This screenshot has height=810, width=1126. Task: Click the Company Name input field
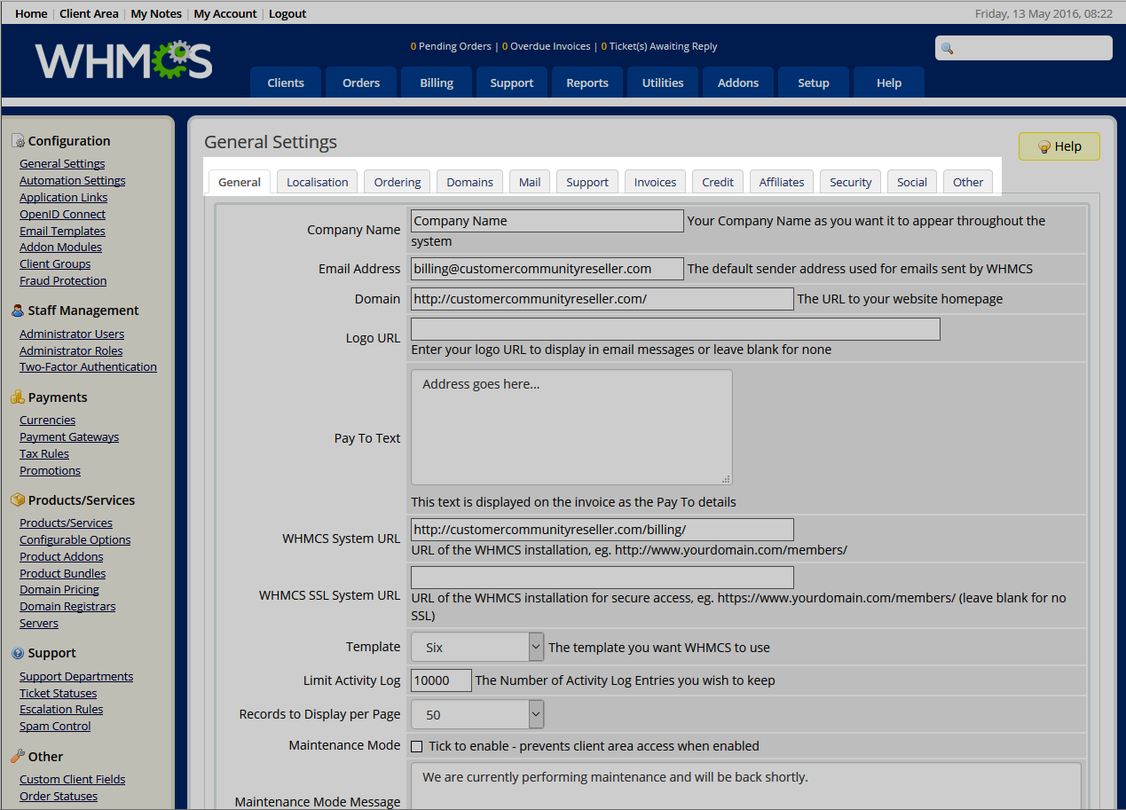pos(547,221)
